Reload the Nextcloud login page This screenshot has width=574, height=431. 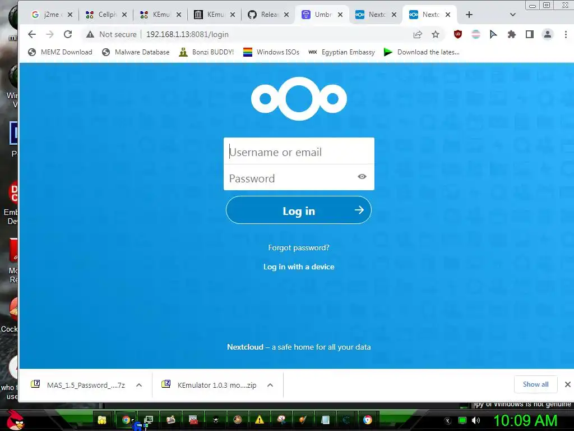point(68,34)
